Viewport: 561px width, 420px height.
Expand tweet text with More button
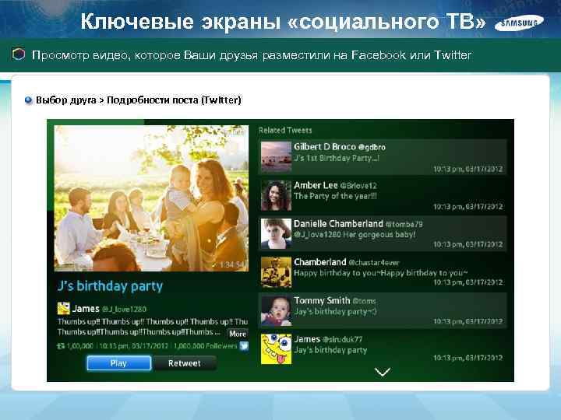click(238, 334)
